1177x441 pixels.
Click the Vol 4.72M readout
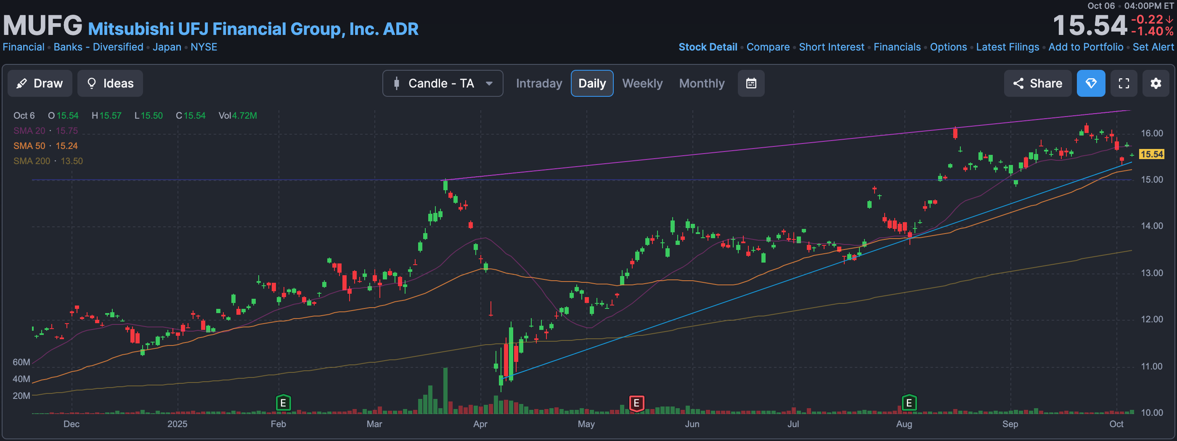238,116
